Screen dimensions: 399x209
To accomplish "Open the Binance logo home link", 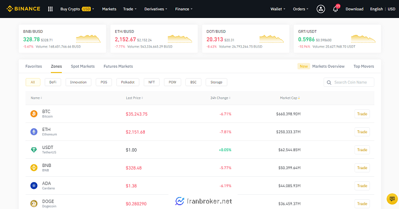I will point(23,9).
